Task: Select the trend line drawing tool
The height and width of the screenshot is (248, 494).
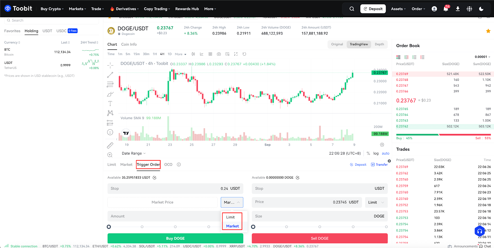Action: click(110, 75)
